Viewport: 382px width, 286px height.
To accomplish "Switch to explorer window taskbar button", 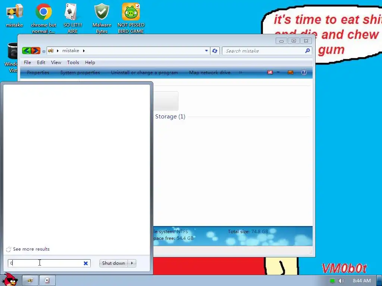I will point(30,280).
